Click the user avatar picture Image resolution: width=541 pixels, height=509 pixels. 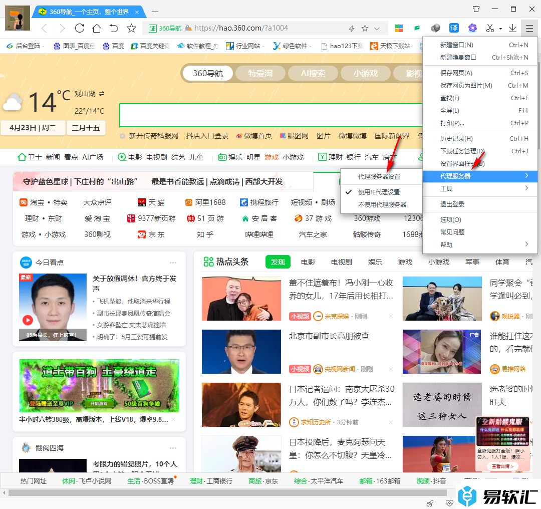click(x=17, y=19)
